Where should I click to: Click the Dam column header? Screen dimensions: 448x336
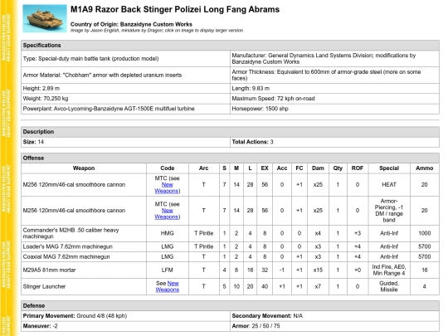[318, 168]
